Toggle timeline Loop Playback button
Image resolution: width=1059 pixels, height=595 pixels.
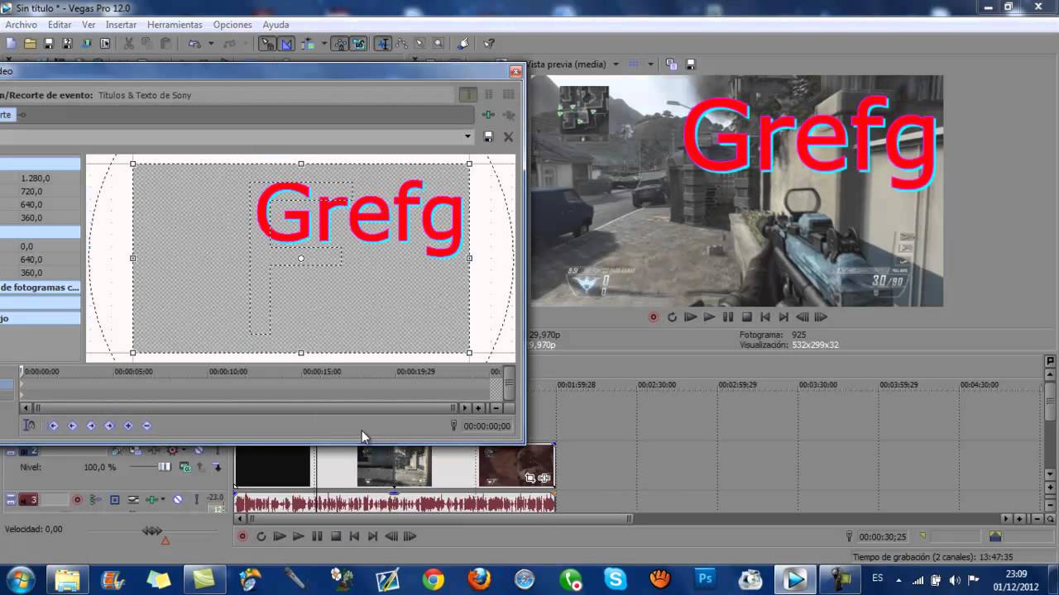coord(261,536)
